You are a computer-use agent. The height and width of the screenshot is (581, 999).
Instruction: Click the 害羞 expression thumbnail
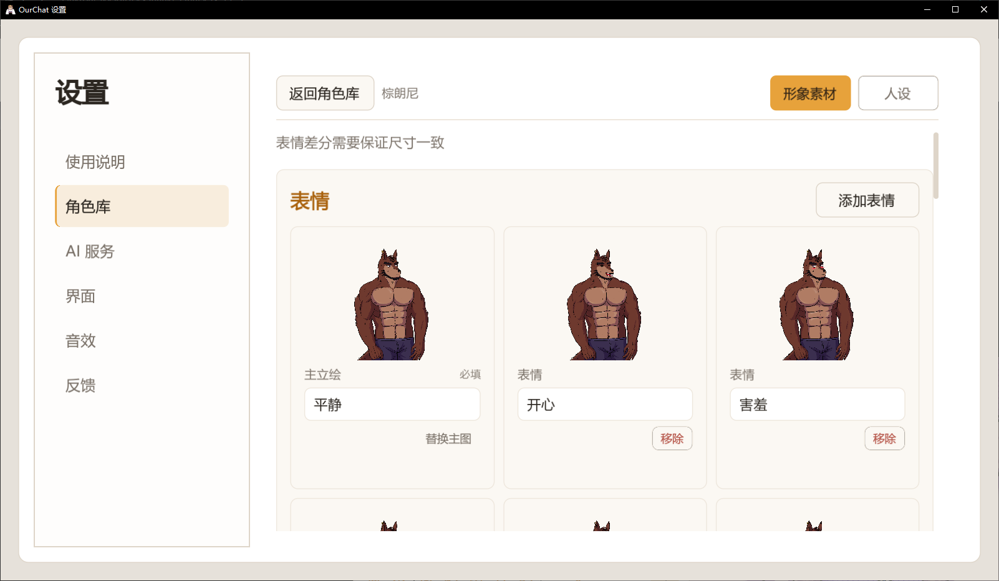point(817,304)
